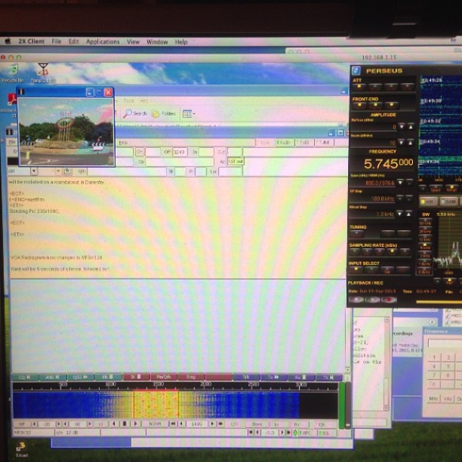Toggle the first ATT attenuator button
The height and width of the screenshot is (462, 462).
click(x=359, y=87)
